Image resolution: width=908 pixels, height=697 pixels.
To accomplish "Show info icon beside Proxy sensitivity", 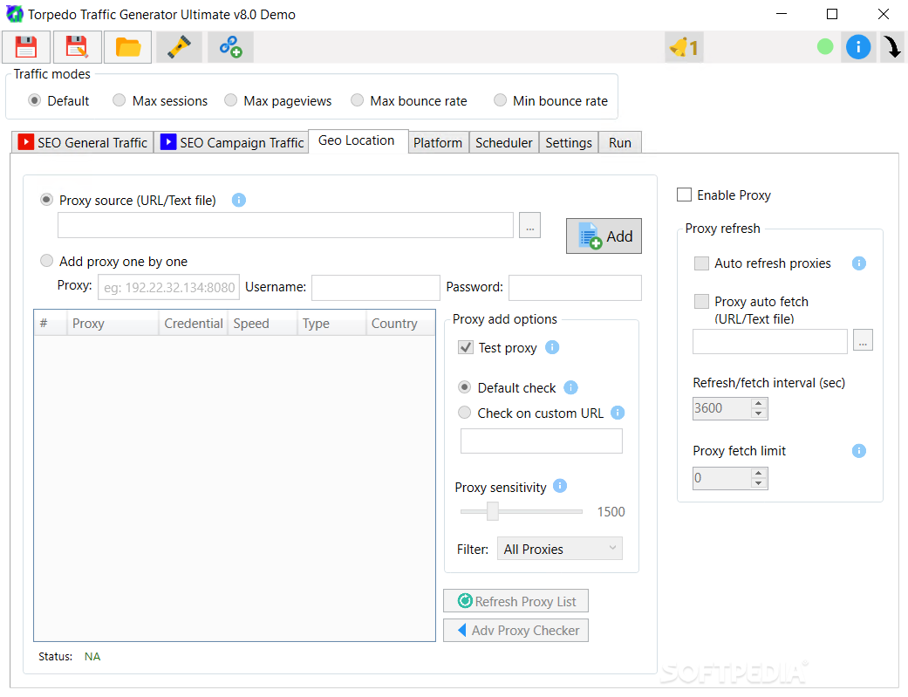I will pos(560,486).
